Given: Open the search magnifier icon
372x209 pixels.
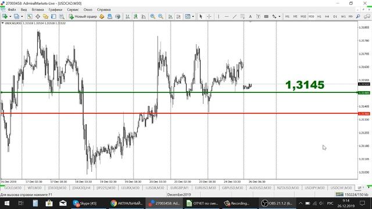Looking at the screenshot, I should click(358, 16).
